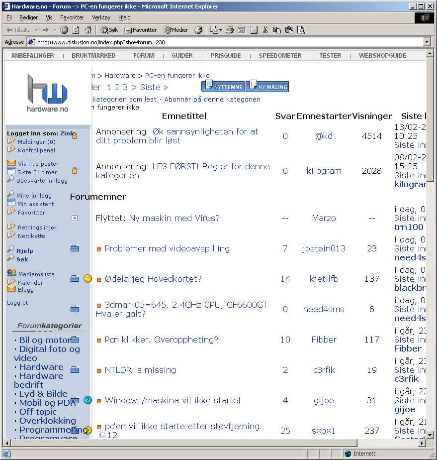Click the Edit page toolbar icon

click(242, 30)
